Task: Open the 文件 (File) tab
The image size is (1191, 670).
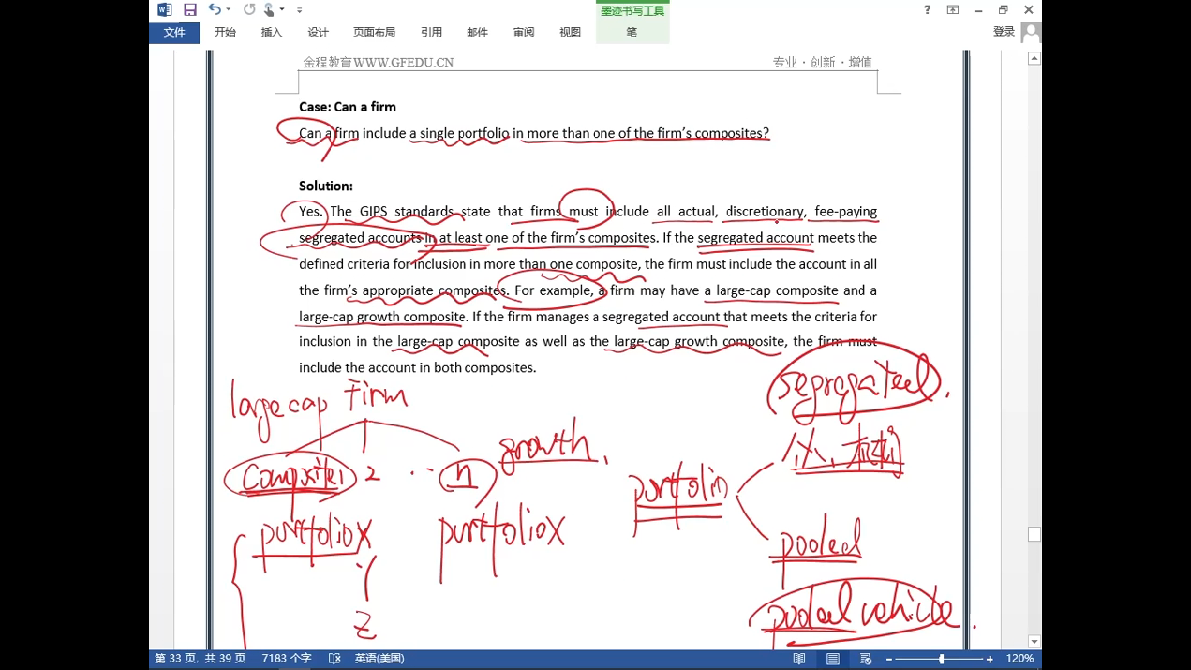Action: point(174,32)
